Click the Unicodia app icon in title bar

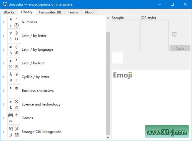(x=5, y=4)
